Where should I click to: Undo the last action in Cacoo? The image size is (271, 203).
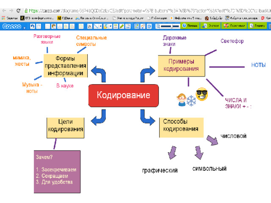(x=32, y=26)
